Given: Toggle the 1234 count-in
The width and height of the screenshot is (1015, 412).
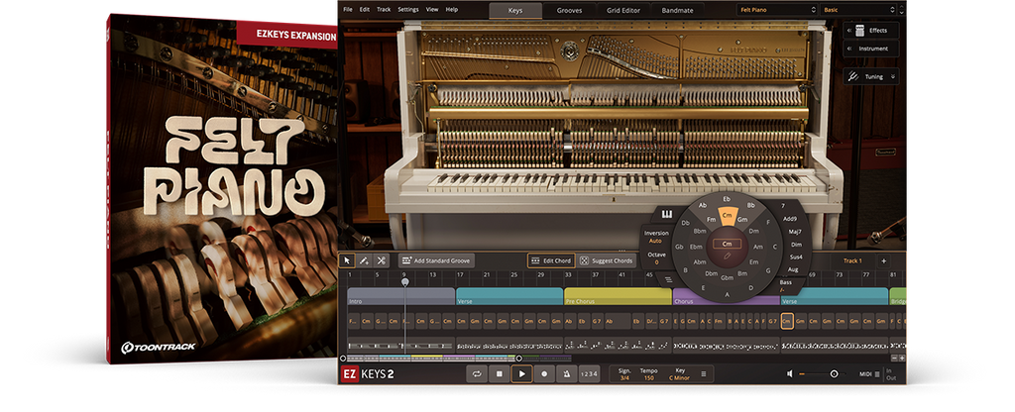Looking at the screenshot, I should [589, 373].
